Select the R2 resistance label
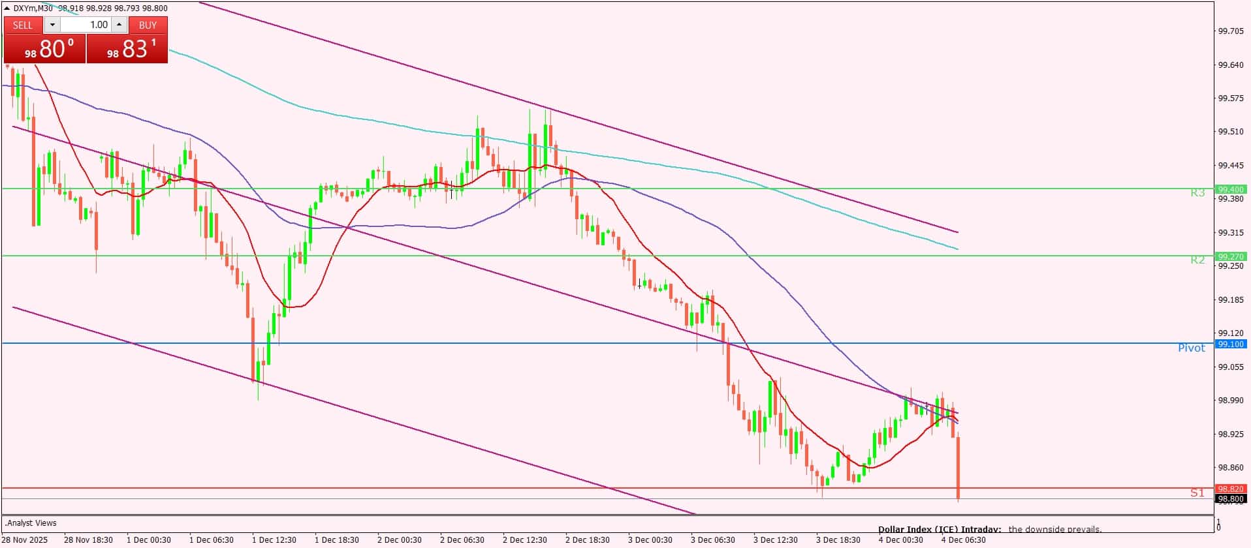 1197,260
